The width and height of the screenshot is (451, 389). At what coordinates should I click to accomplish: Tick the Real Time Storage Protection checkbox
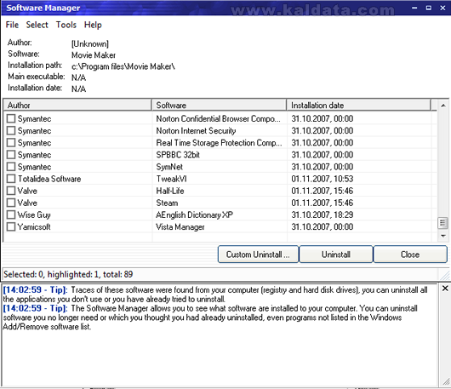tap(11, 143)
